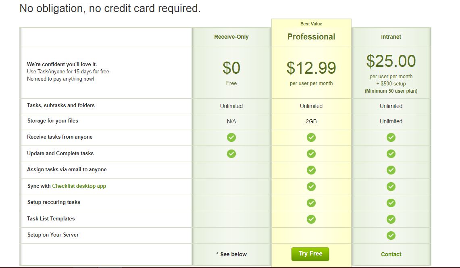Click Professional checkmark for Setup reccuring tasks
The width and height of the screenshot is (460, 268).
pyautogui.click(x=311, y=203)
